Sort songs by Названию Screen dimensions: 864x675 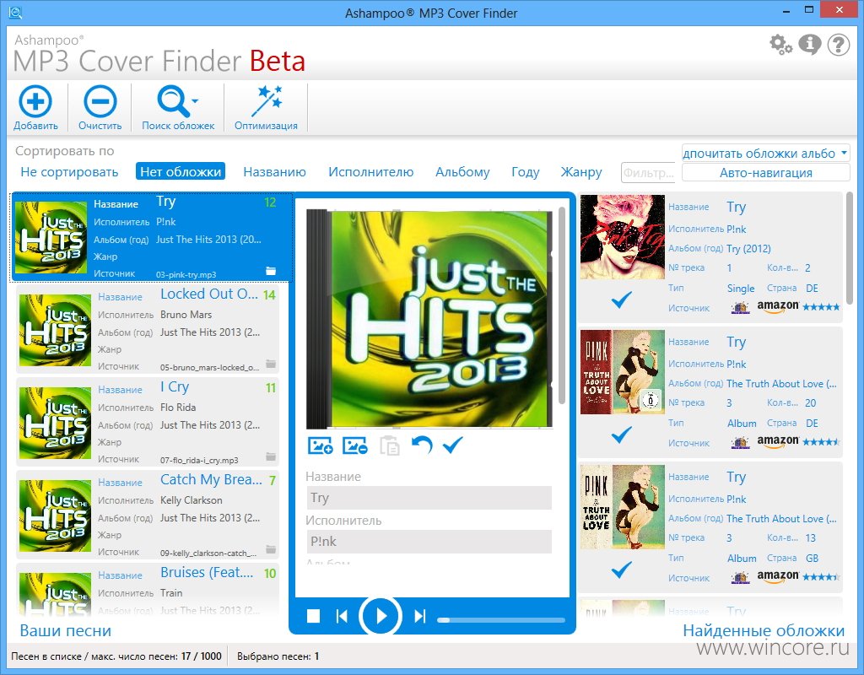(x=274, y=172)
